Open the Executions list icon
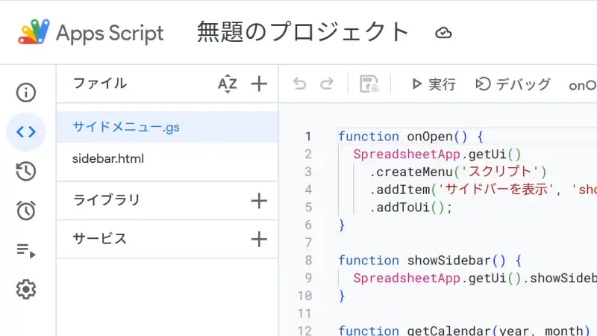The height and width of the screenshot is (336, 597). coord(26,250)
